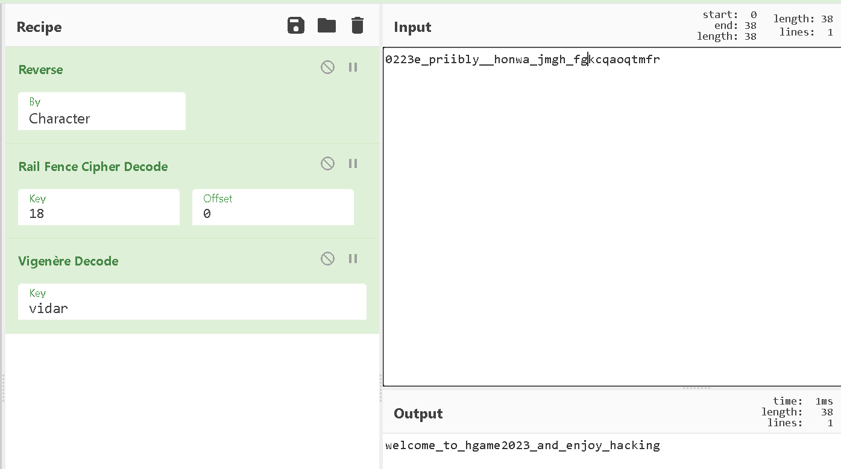Disable the Vigenère Decode operation
Viewport: 841px width, 469px height.
click(327, 258)
